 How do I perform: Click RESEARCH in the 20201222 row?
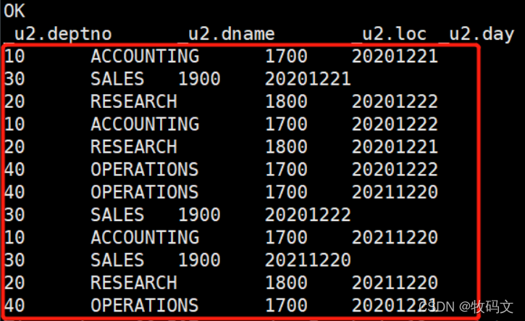[x=134, y=101]
